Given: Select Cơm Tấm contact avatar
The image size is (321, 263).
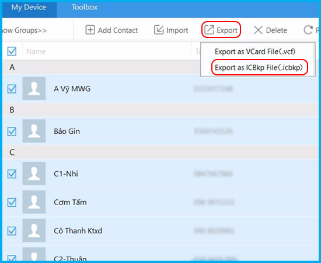Looking at the screenshot, I should [34, 202].
